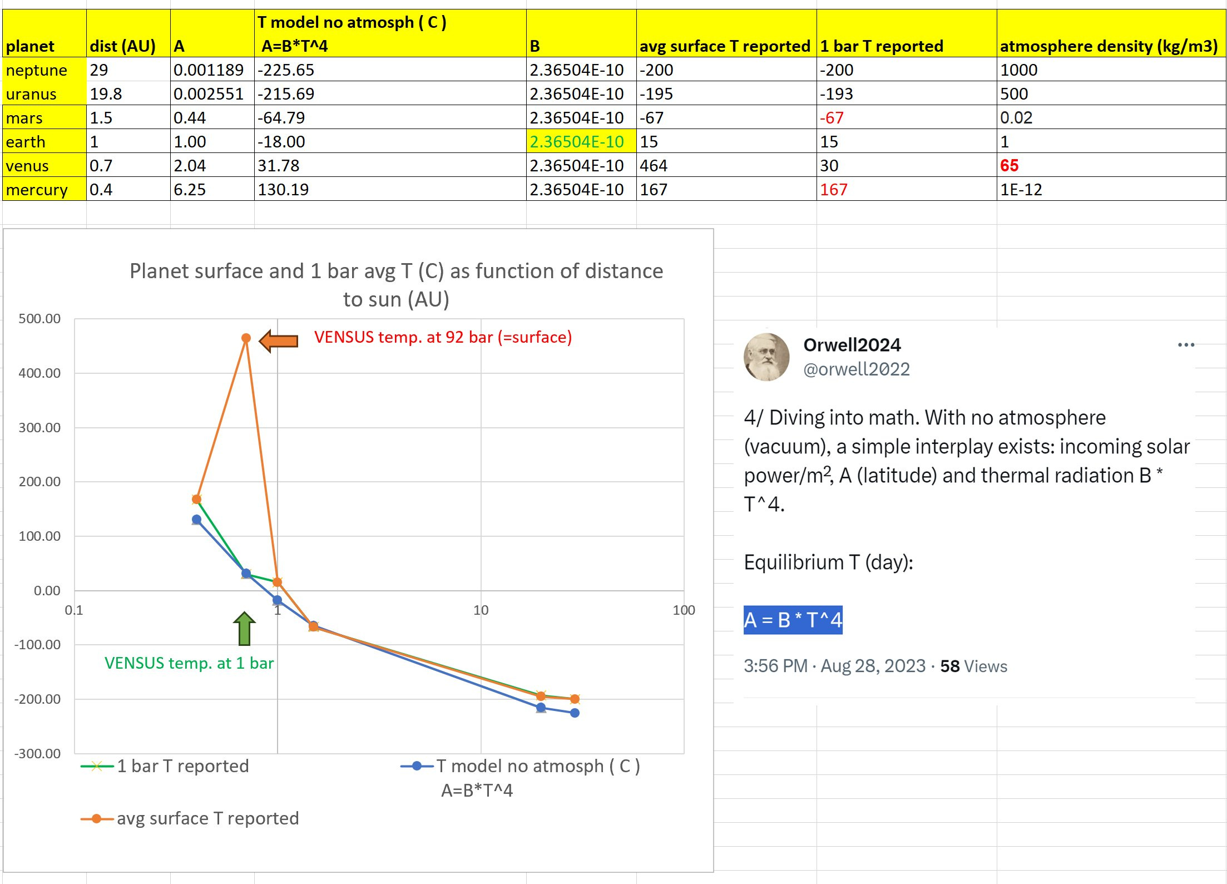The width and height of the screenshot is (1227, 884).
Task: Click the tweet timestamp 3:56 PM · Aug 28, 2023
Action: [834, 666]
